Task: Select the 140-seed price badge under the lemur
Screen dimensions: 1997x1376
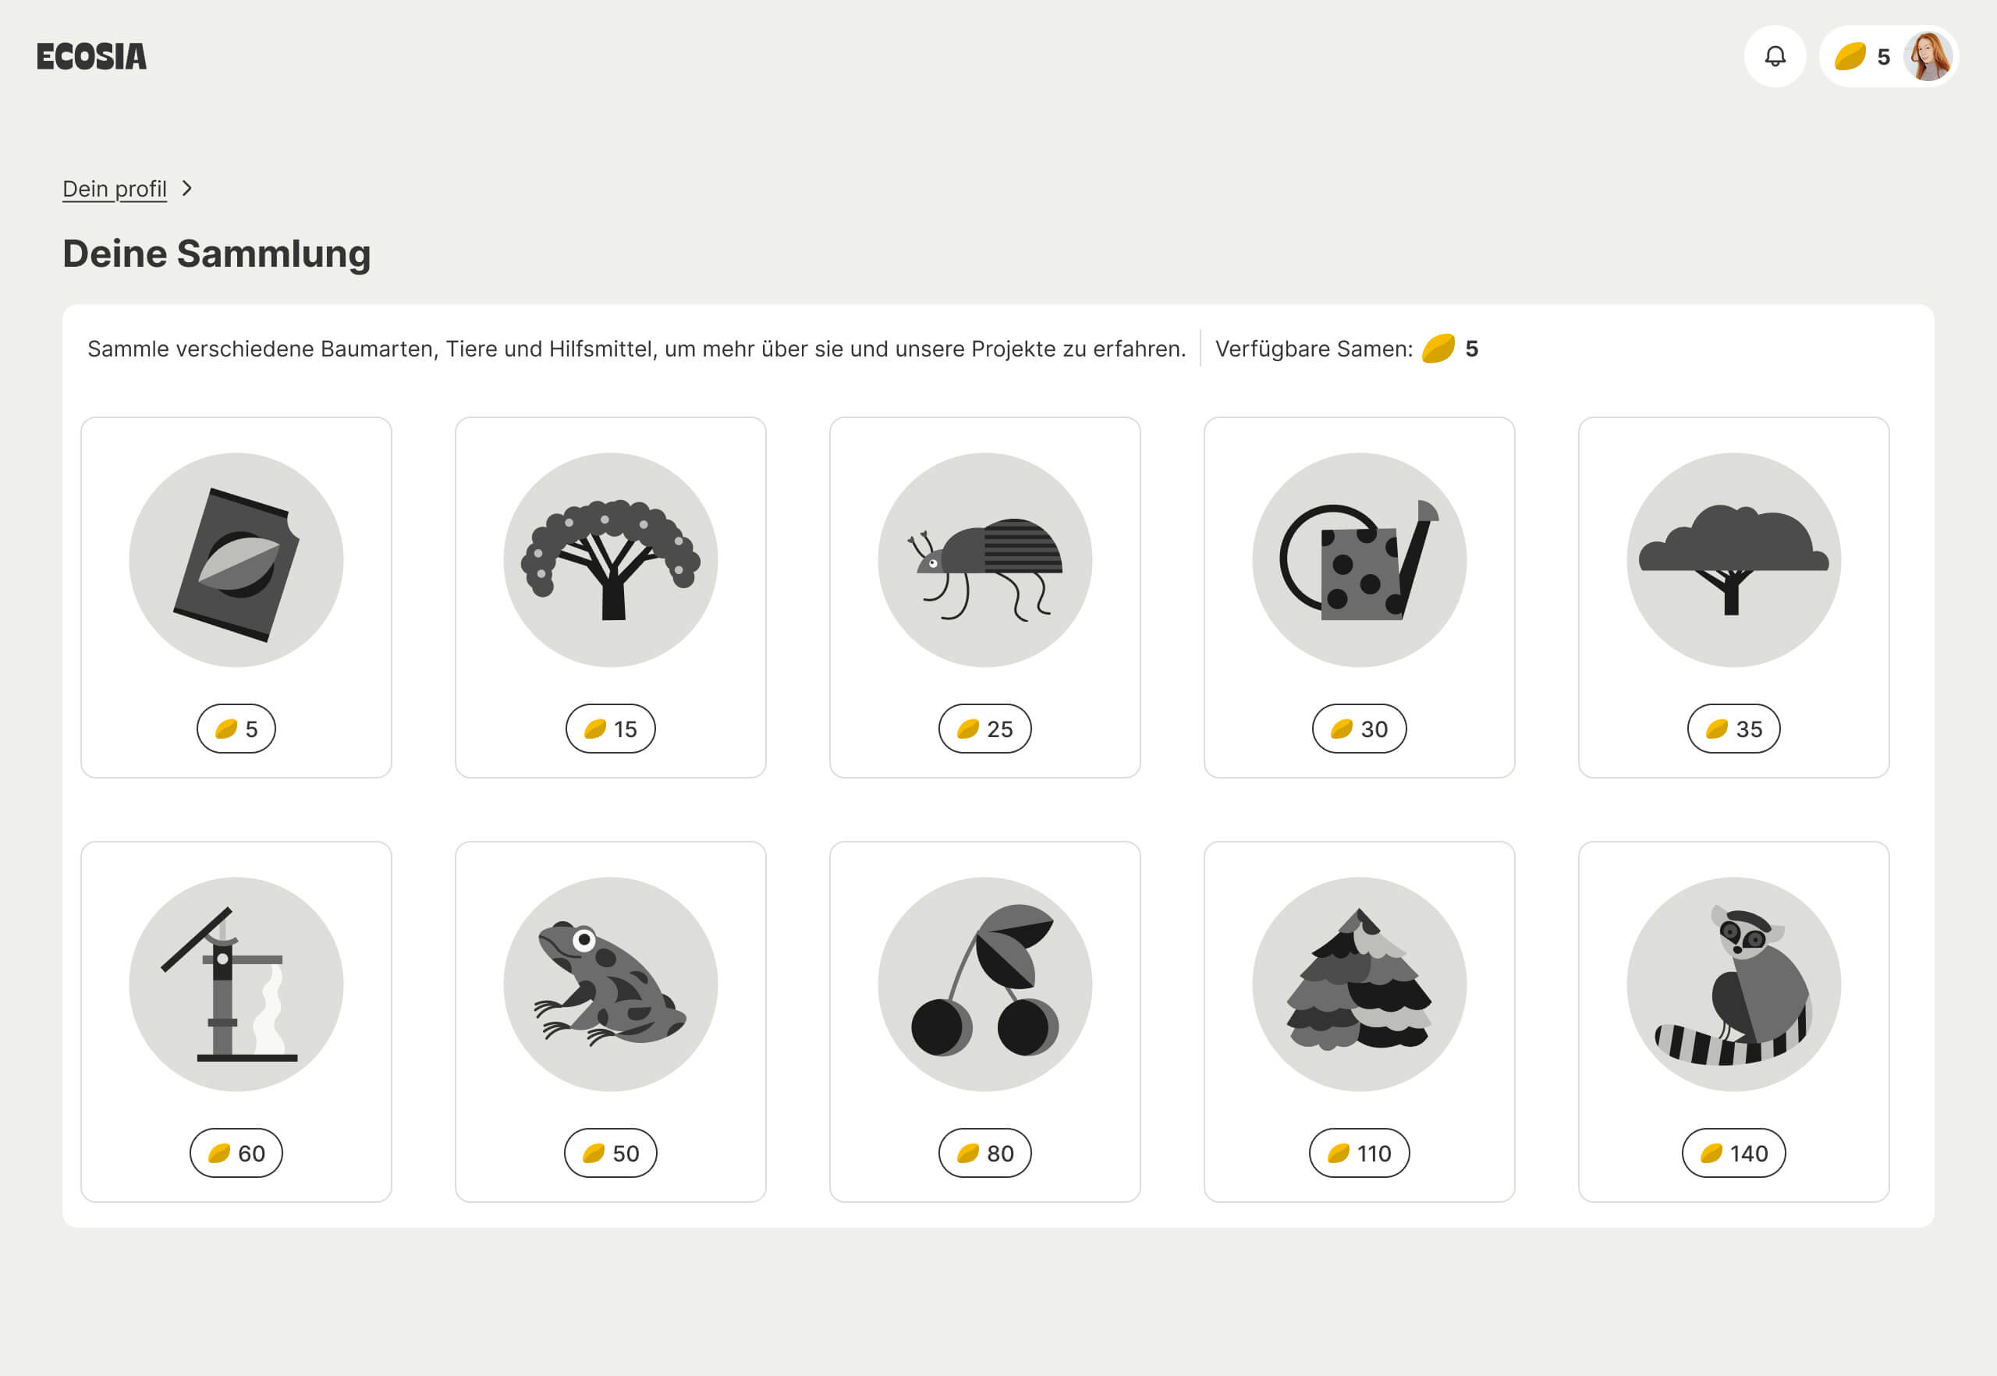Action: tap(1734, 1153)
